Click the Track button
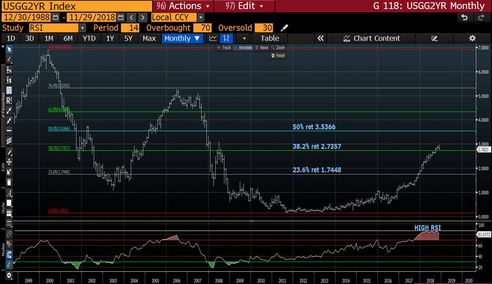The height and width of the screenshot is (284, 492). pos(224,48)
